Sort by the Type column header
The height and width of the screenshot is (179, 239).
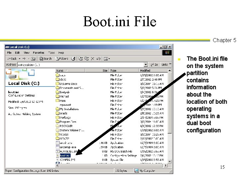point(124,71)
